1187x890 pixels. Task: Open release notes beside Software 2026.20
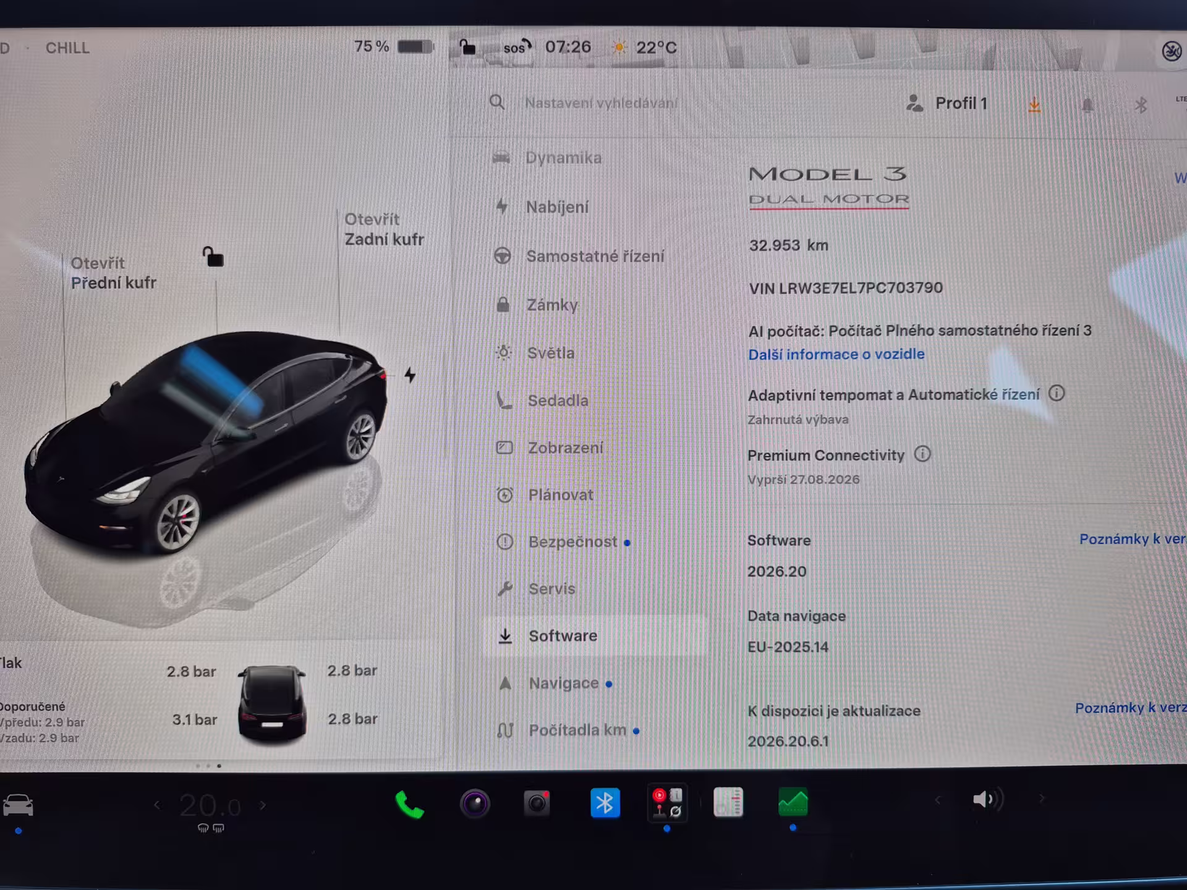(x=1133, y=539)
